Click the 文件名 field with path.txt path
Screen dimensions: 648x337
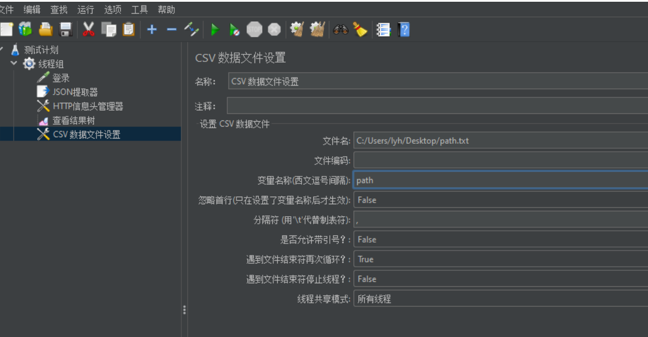(500, 141)
